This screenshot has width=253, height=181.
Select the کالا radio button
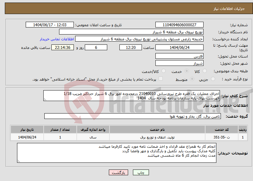(x=205, y=71)
